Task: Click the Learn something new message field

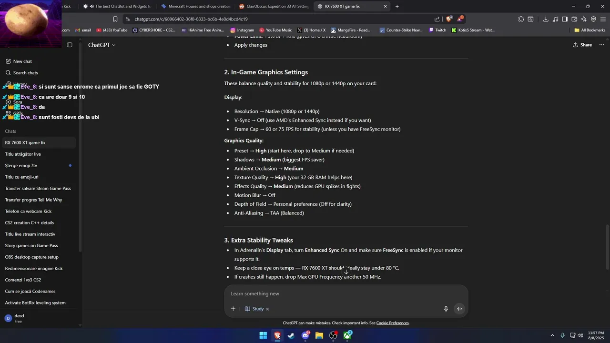Action: pyautogui.click(x=346, y=294)
